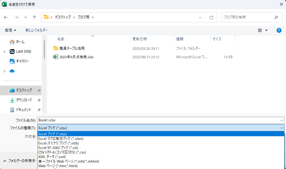Go forward with the right arrow
This screenshot has height=169, width=286.
tap(16, 17)
